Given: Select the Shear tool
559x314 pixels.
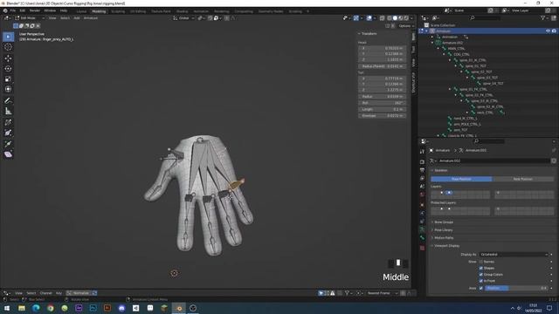Looking at the screenshot, I should coord(8,154).
